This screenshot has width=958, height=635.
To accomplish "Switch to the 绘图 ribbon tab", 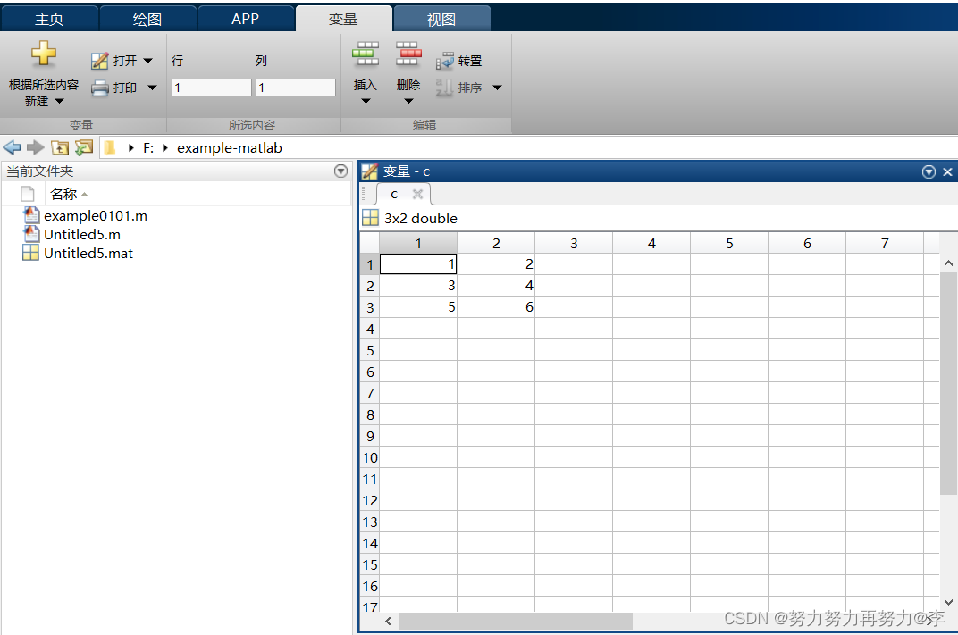I will coord(147,17).
